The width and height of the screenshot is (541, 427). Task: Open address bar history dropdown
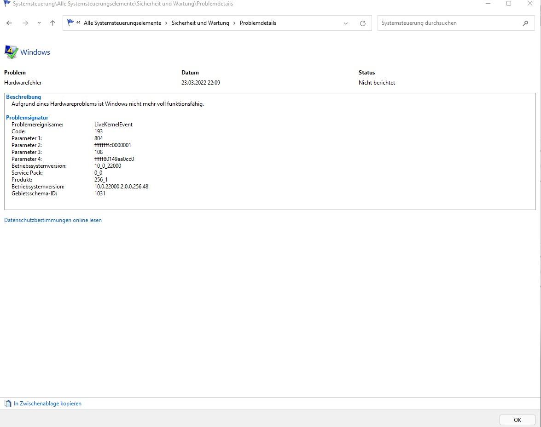coord(346,23)
